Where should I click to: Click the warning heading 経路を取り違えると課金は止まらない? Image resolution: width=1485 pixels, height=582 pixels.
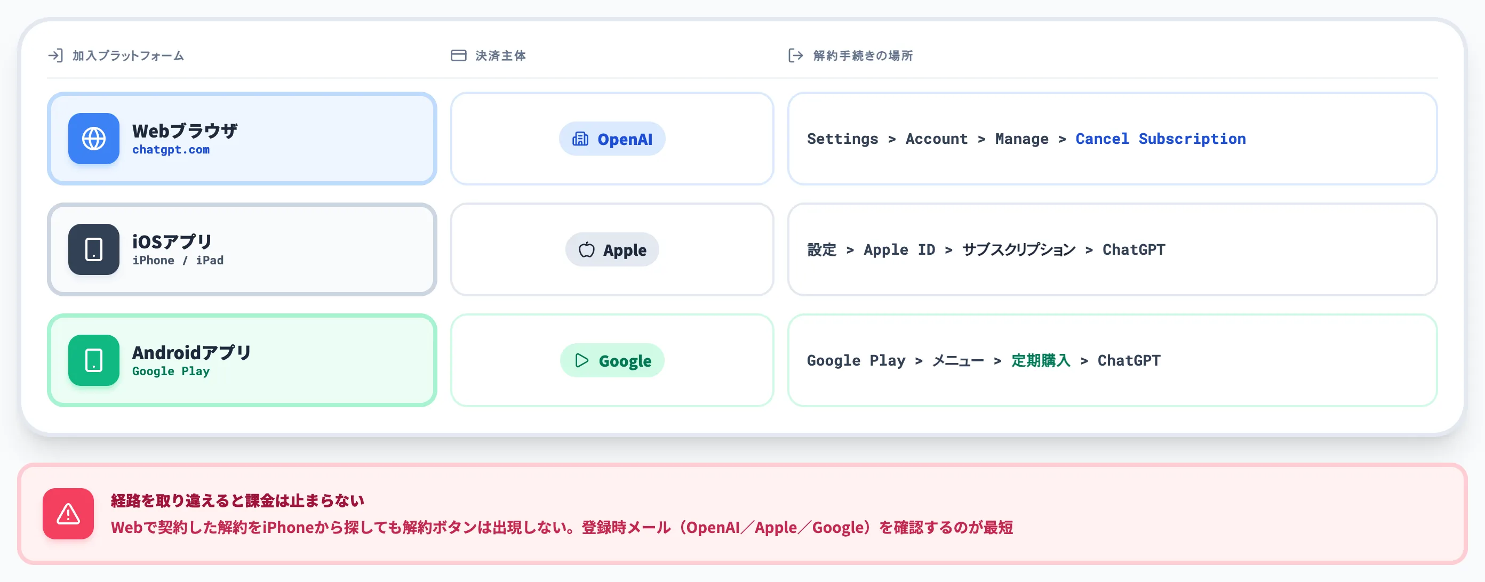point(237,501)
